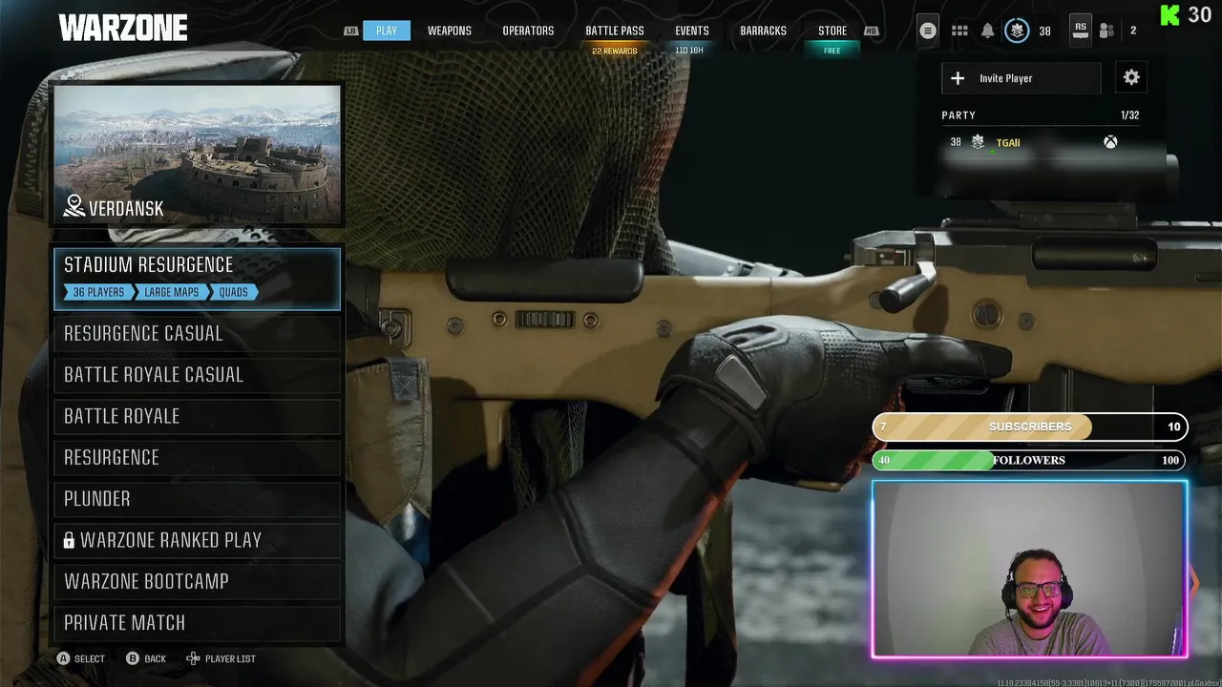Image resolution: width=1222 pixels, height=687 pixels.
Task: Select the Battle Royale playlist
Action: pyautogui.click(x=197, y=416)
